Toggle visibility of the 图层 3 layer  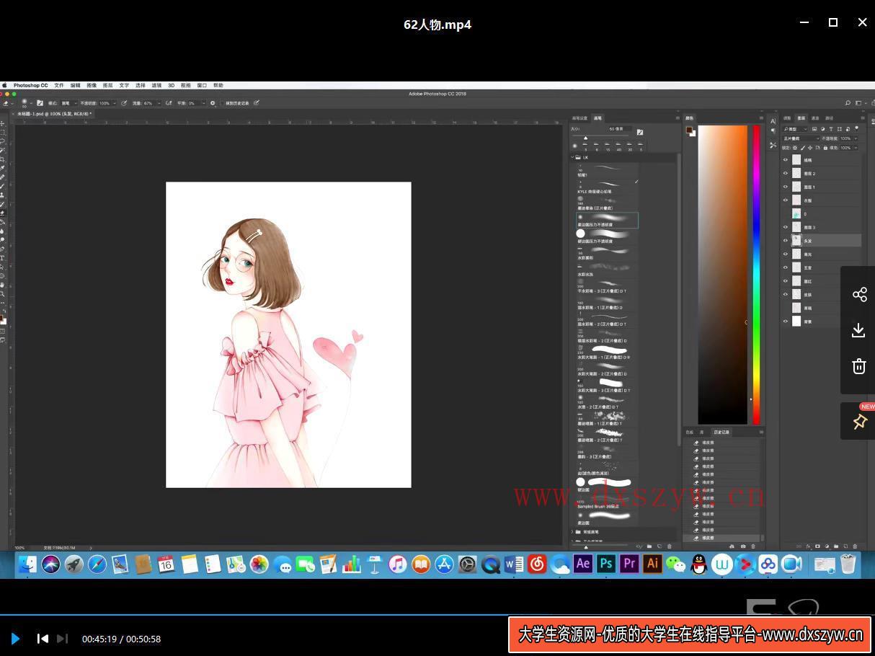click(x=786, y=227)
